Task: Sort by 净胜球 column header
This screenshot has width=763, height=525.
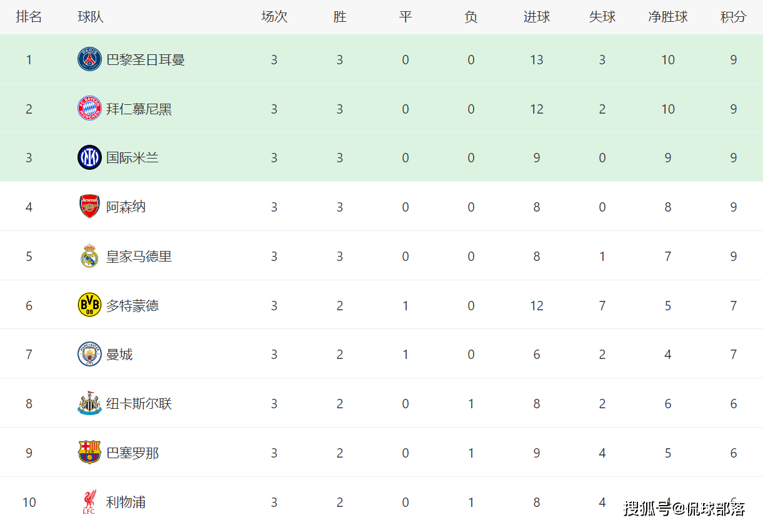Action: (x=667, y=17)
